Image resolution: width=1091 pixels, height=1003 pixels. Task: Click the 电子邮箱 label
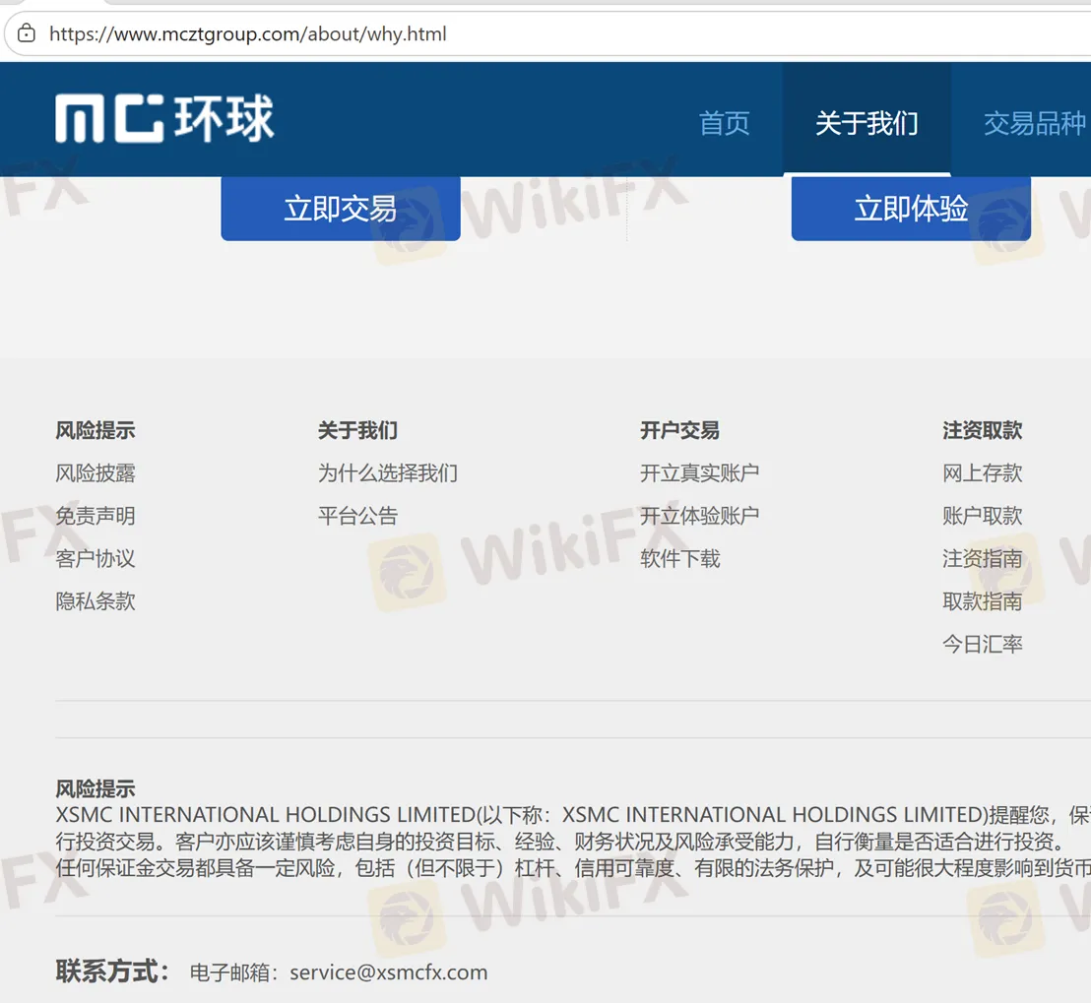coord(233,972)
